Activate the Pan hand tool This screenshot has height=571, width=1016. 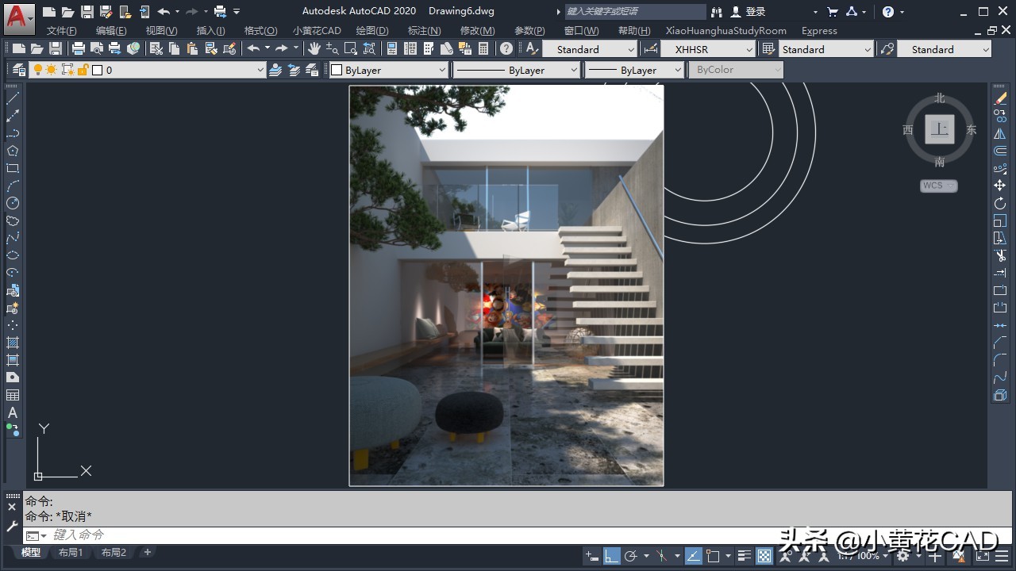[314, 48]
